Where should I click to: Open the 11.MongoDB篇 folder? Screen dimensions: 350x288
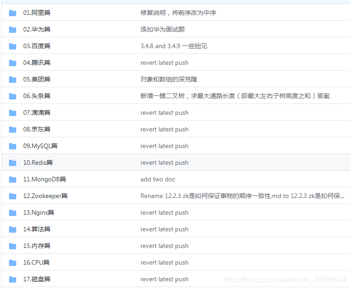45,179
